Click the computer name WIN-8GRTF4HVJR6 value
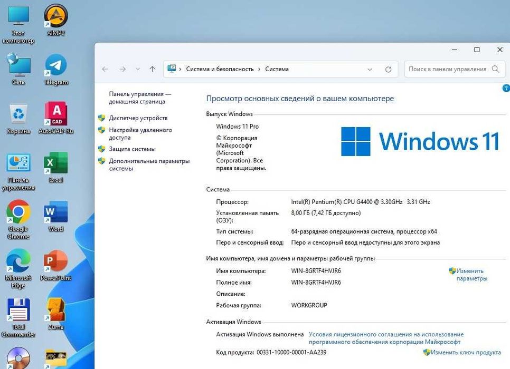The height and width of the screenshot is (369, 510). point(316,270)
